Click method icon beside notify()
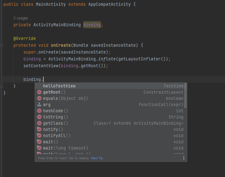225x177 pixels. coord(39,129)
